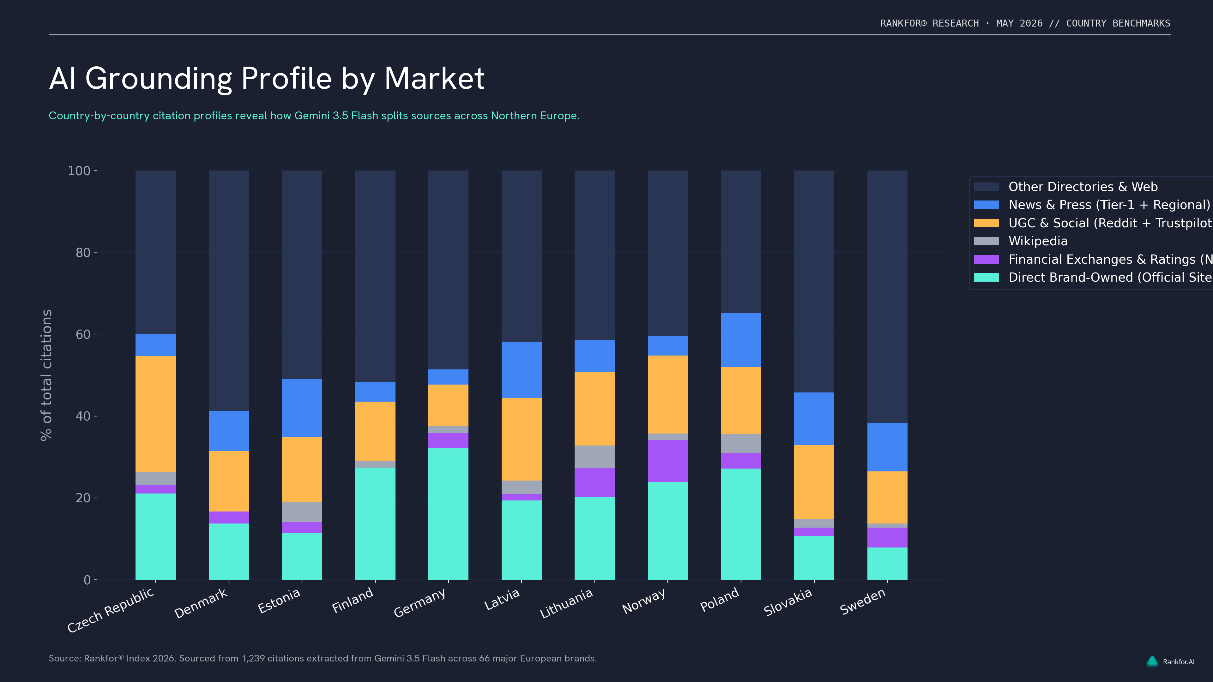Click the "40" y-axis tick label
The image size is (1213, 682).
tap(83, 416)
